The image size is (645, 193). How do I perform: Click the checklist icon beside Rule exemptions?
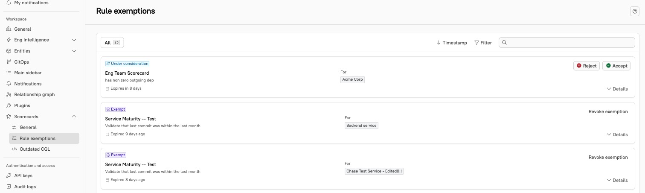tap(14, 138)
